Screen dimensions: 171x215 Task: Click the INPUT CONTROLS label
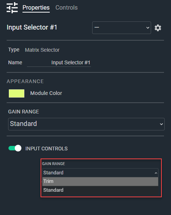point(46,149)
